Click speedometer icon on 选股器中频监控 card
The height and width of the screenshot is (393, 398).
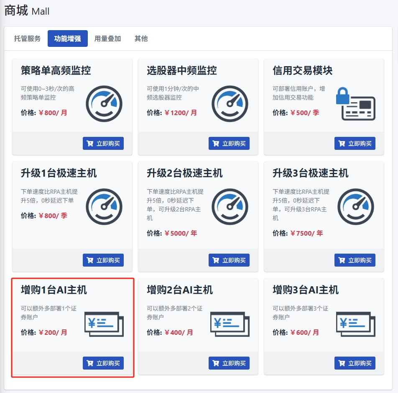230,104
